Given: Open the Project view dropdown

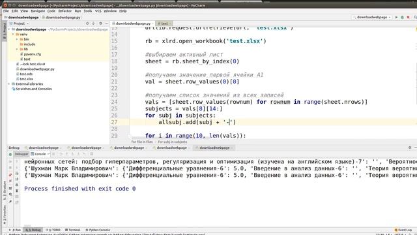Looking at the screenshot, I should pos(19,23).
